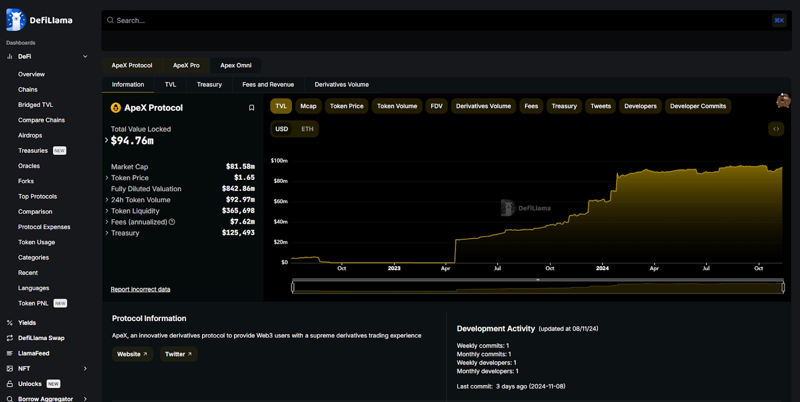Toggle the Developer Commits chart series

pyautogui.click(x=698, y=106)
